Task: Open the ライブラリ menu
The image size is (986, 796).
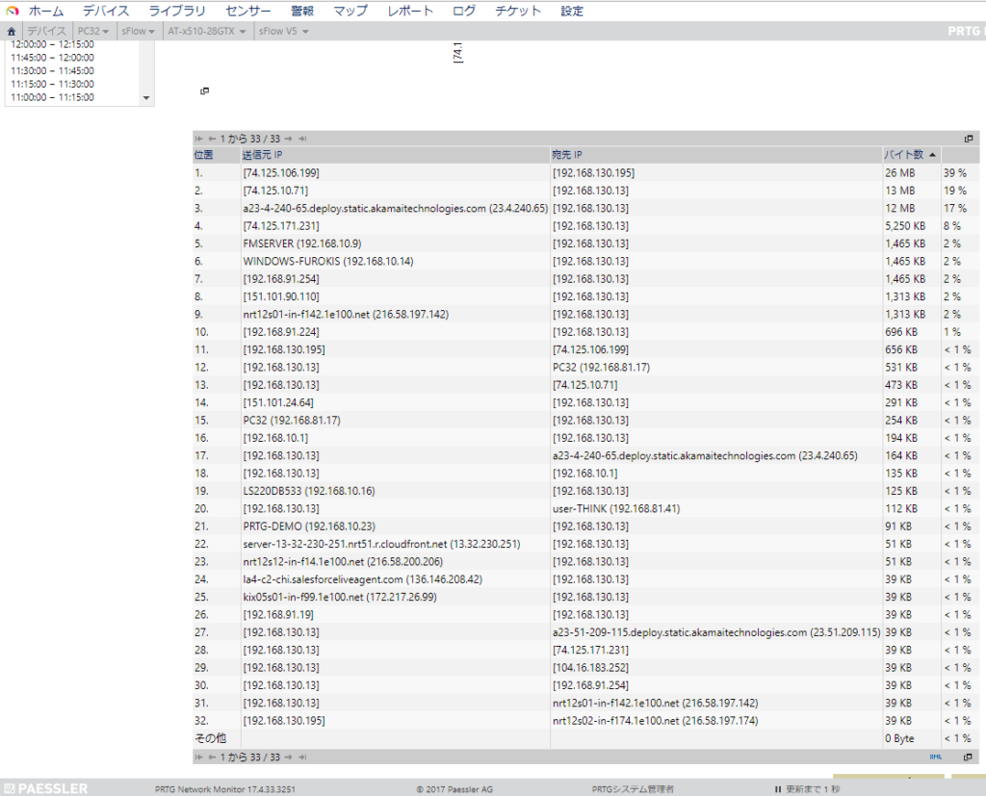Action: (x=177, y=12)
